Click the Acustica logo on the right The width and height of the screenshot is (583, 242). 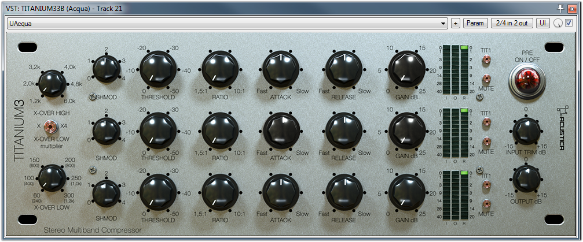(x=562, y=128)
